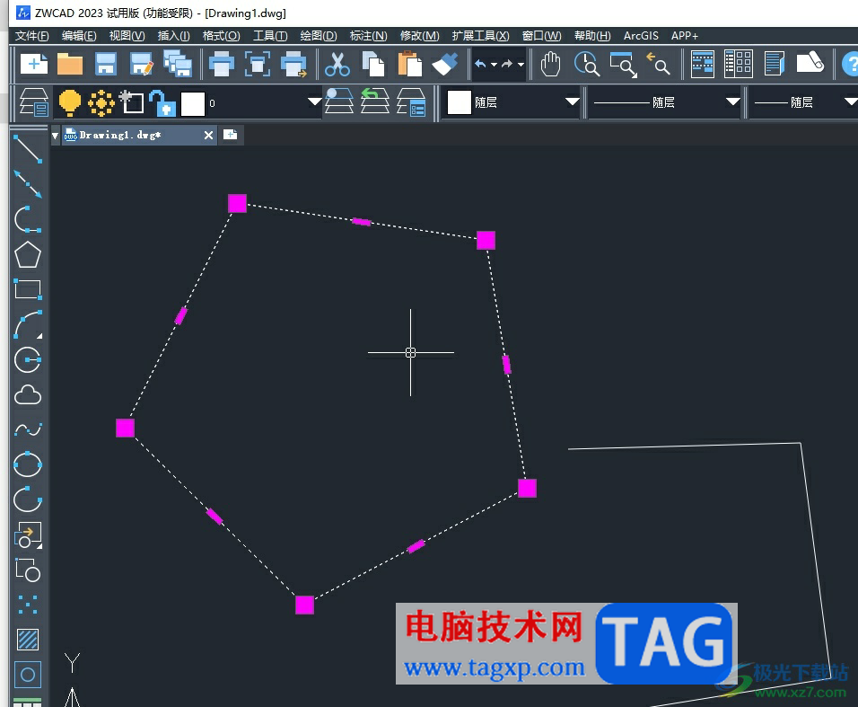Click layer 0 white color swatch
Image resolution: width=858 pixels, height=707 pixels.
click(193, 103)
